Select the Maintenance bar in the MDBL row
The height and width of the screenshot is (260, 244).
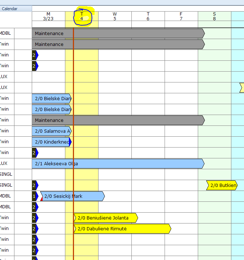(x=118, y=34)
